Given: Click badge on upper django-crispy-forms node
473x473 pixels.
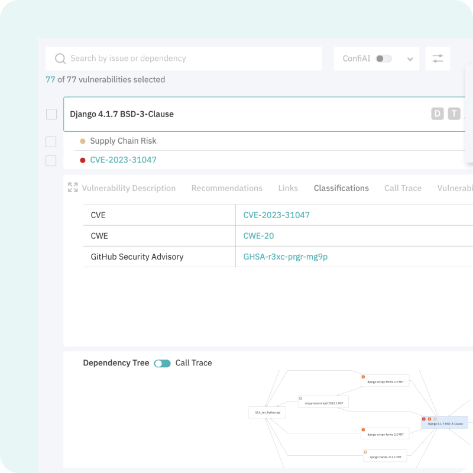Looking at the screenshot, I should click(363, 377).
